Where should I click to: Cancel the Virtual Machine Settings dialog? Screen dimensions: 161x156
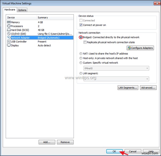tap(133, 151)
